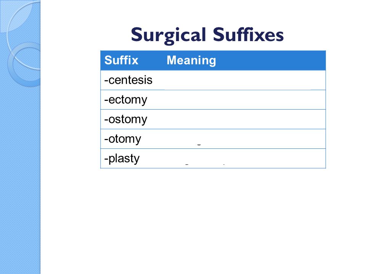Click the -centesis suffix cell

click(132, 80)
